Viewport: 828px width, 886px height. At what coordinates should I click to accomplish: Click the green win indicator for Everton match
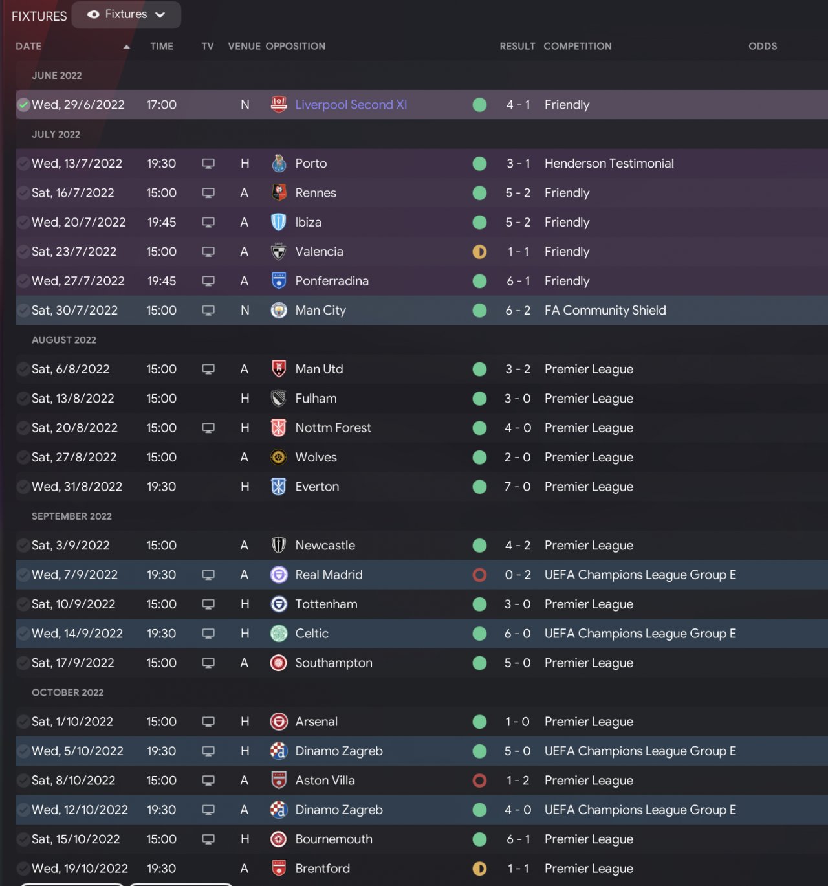[479, 487]
